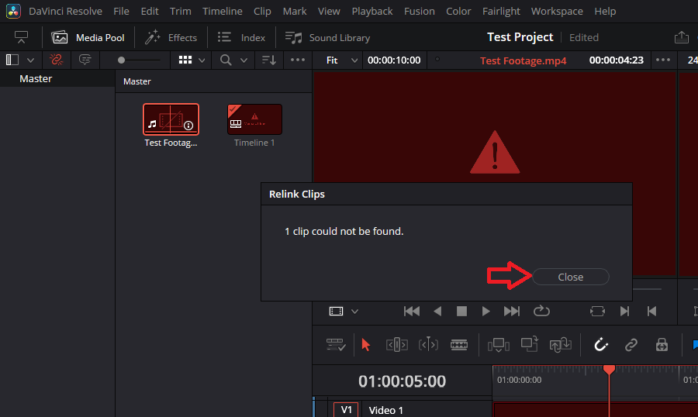The image size is (698, 417).
Task: Click the Insert clip icon in toolbar
Action: point(498,345)
